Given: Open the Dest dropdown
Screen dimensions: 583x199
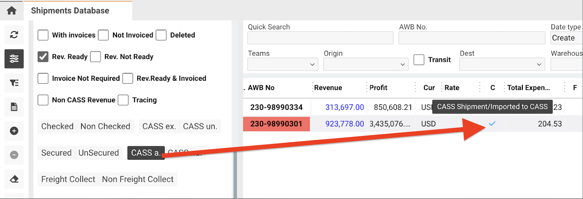Looking at the screenshot, I should click(502, 64).
